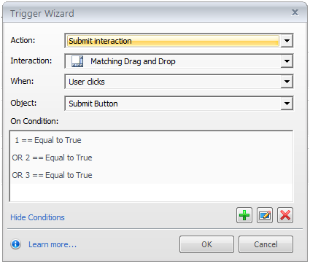Expand the Action dropdown arrow
Image resolution: width=310 pixels, height=264 pixels.
coord(287,41)
